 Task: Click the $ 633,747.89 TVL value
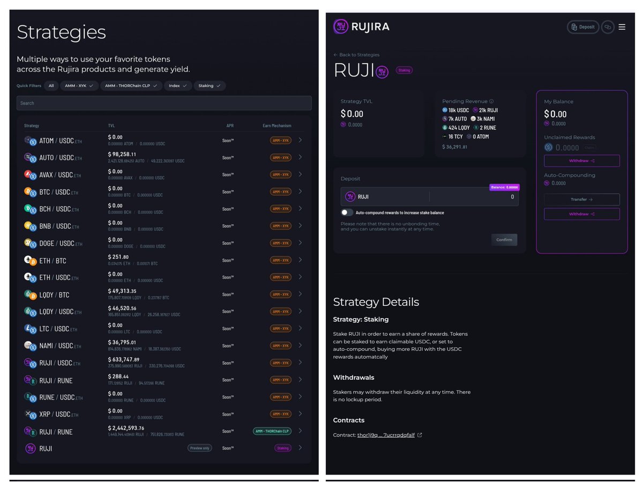coord(124,359)
